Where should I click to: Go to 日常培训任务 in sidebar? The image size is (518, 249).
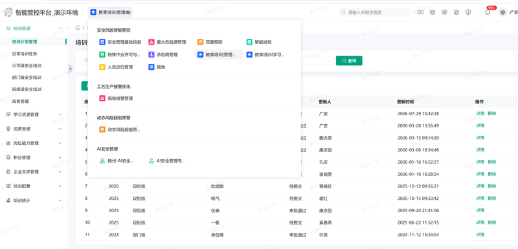point(25,54)
